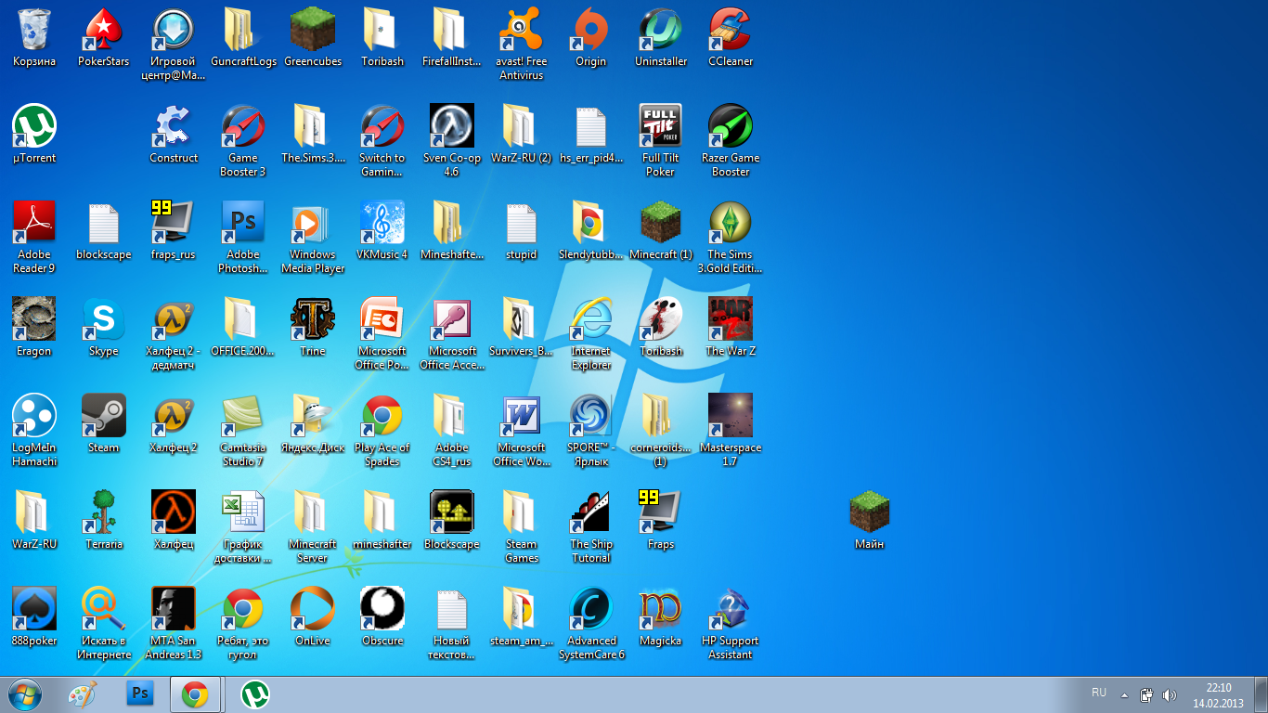This screenshot has height=713, width=1268.
Task: Select the µTorrent desktop shortcut
Action: click(x=34, y=126)
